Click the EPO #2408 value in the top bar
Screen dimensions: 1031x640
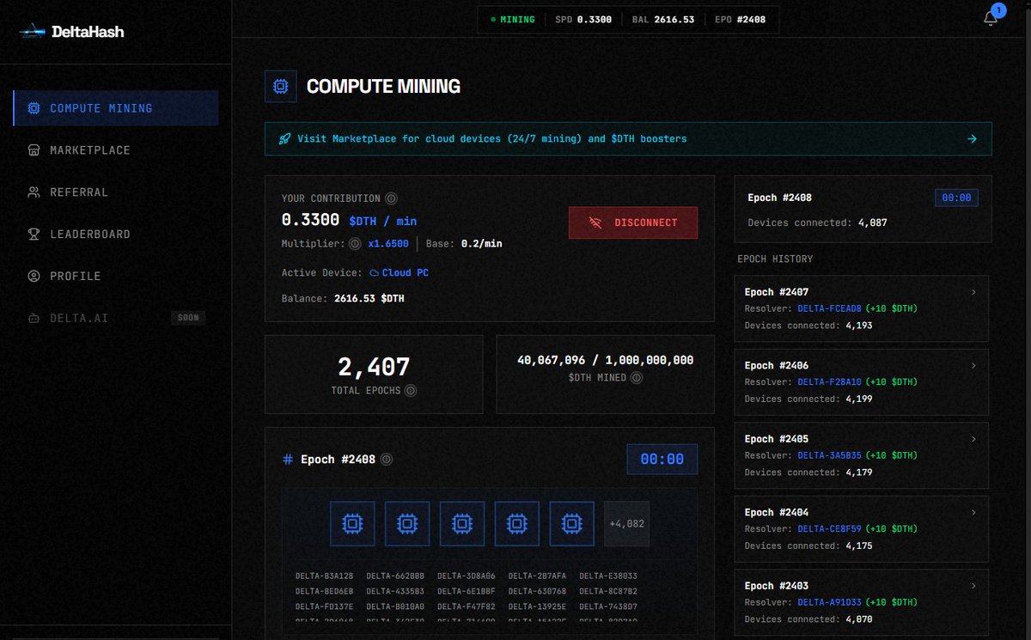pyautogui.click(x=740, y=19)
